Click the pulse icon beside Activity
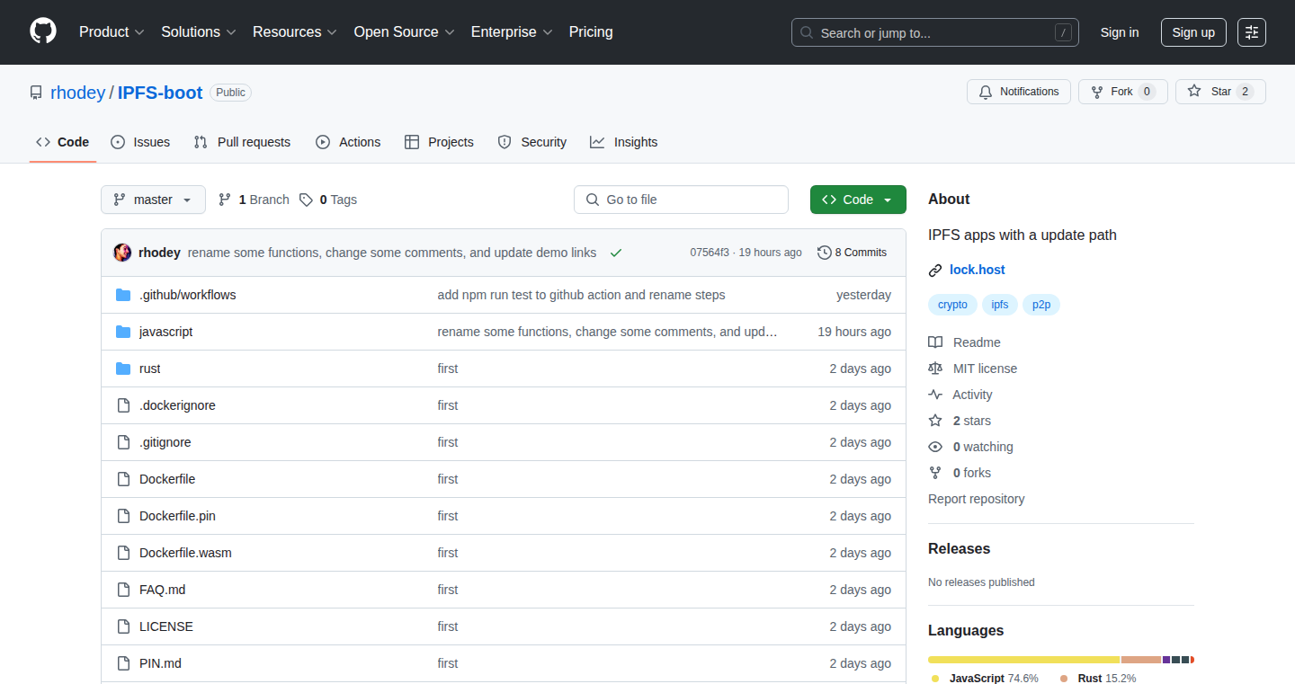This screenshot has height=684, width=1295. [935, 395]
